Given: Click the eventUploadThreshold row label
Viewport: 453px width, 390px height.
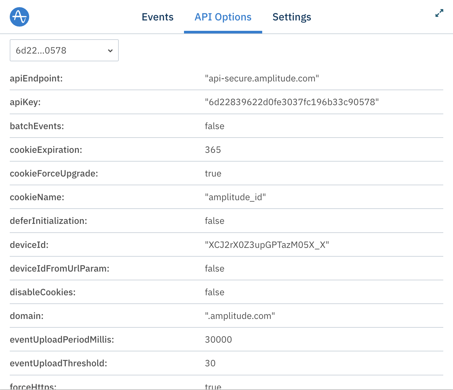Looking at the screenshot, I should pyautogui.click(x=59, y=363).
